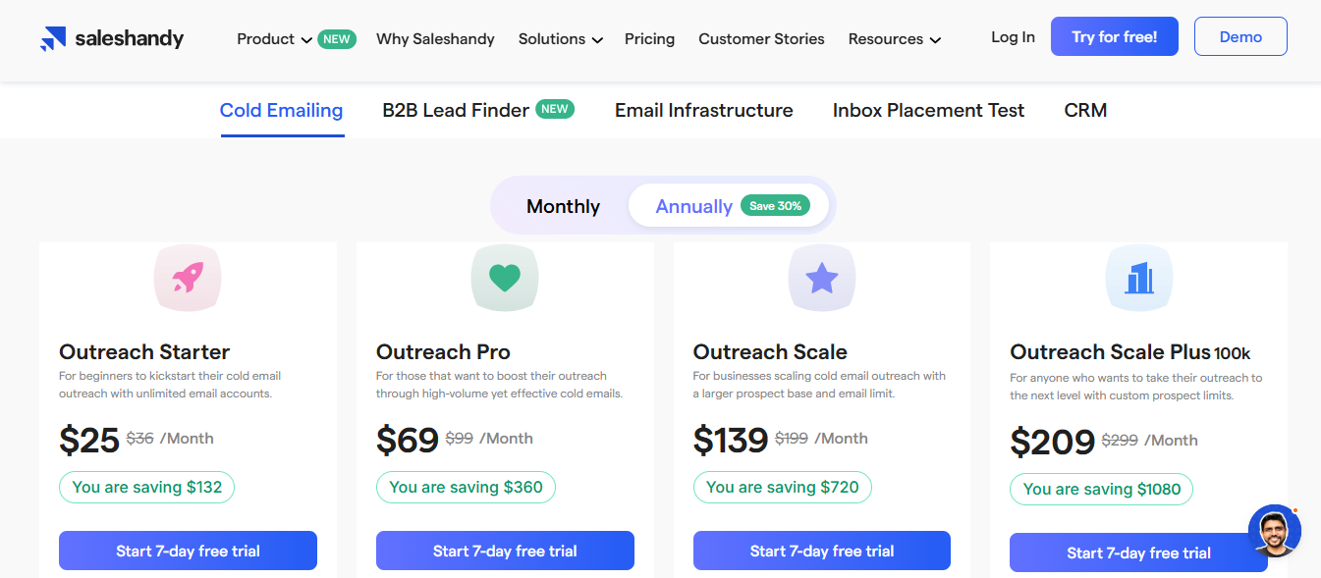Expand the Solutions dropdown
Image resolution: width=1321 pixels, height=578 pixels.
pyautogui.click(x=560, y=39)
